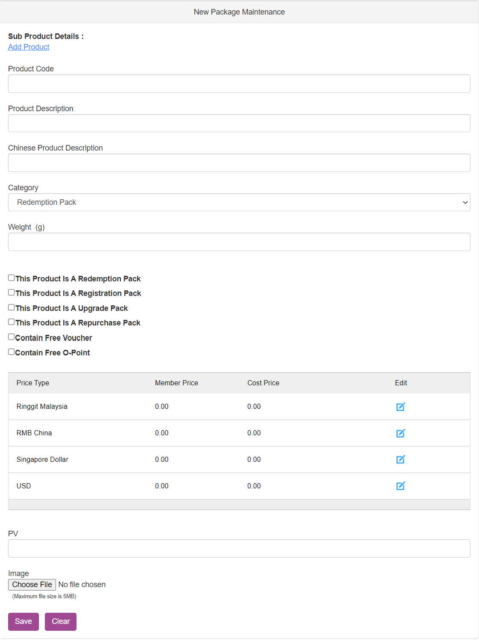Select the Chinese Product Description field
This screenshot has height=644, width=479.
pyautogui.click(x=239, y=163)
